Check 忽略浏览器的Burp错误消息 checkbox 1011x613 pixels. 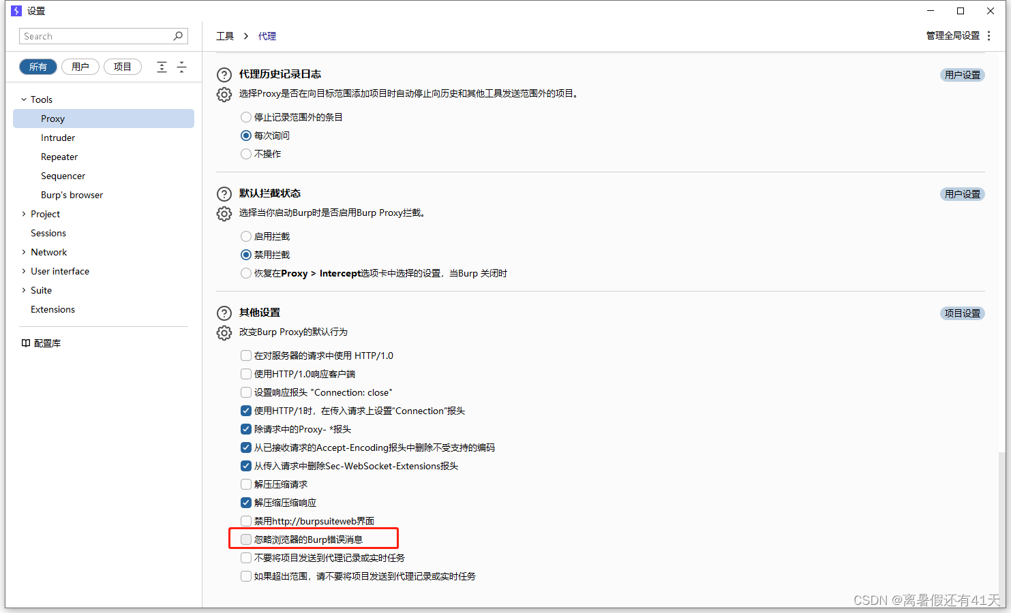tap(246, 539)
